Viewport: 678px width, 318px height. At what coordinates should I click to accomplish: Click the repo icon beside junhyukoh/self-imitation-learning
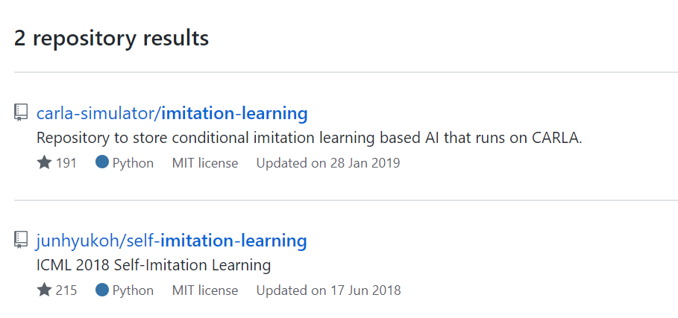pos(21,241)
